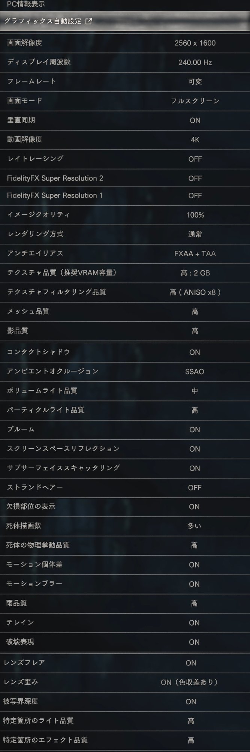Viewport: 250px width, 752px height.
Task: Click the external link icon beside グラフィックス自動設定
Action: (88, 21)
